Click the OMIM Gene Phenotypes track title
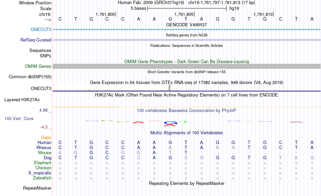Viewport: 321px width, 196px height. click(x=187, y=61)
